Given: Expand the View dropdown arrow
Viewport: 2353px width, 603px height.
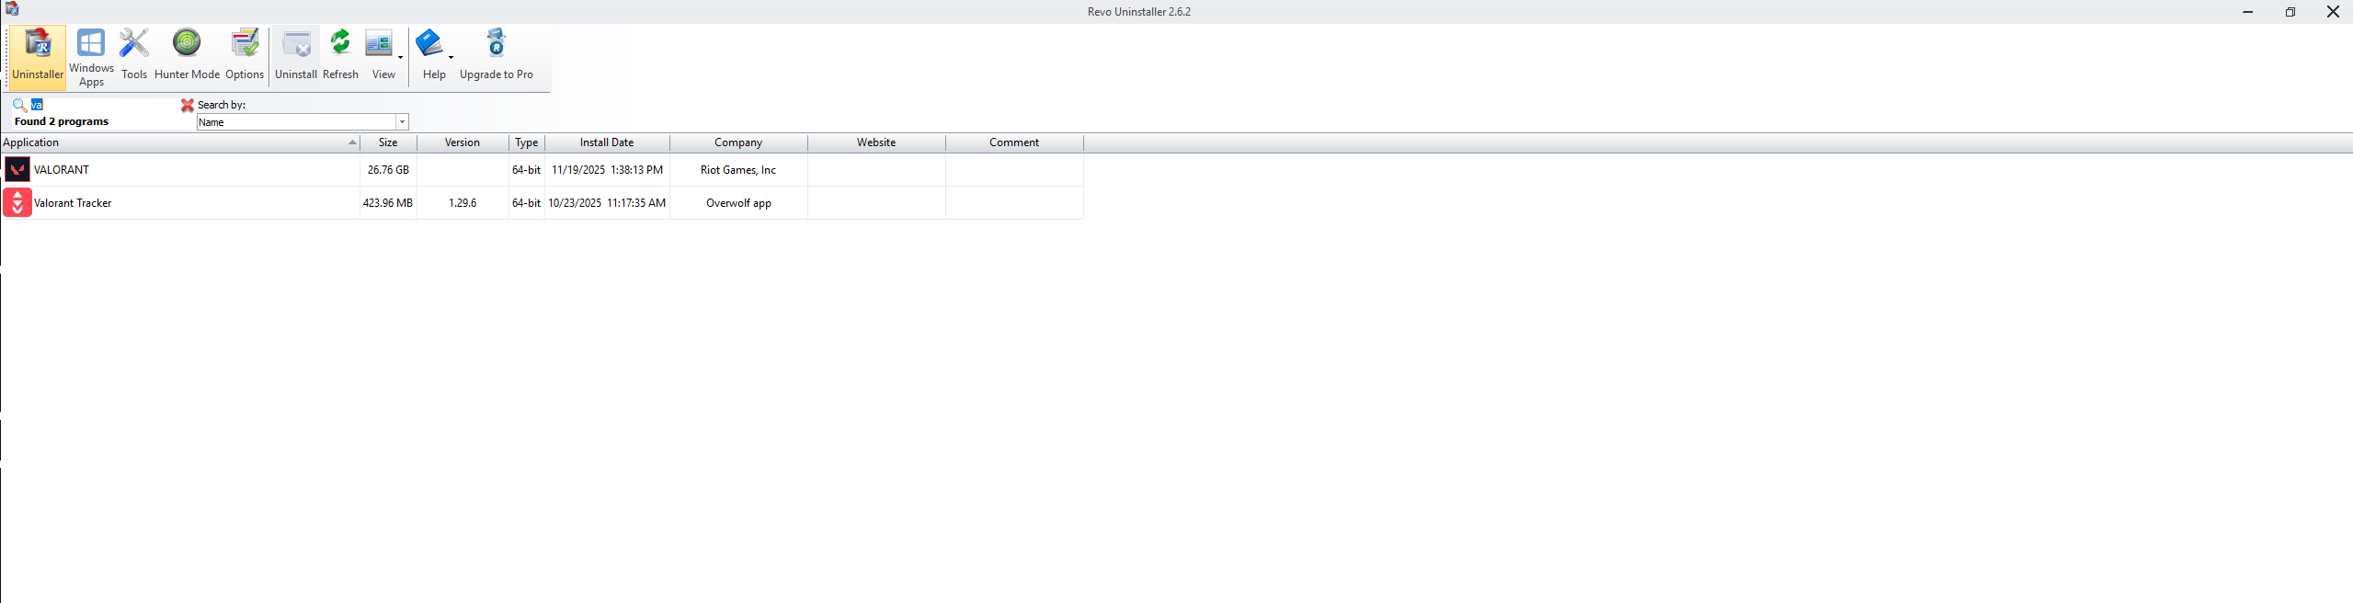Looking at the screenshot, I should pos(400,57).
